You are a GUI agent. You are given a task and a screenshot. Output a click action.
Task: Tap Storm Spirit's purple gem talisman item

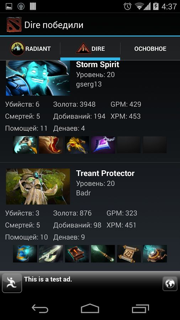coord(103,145)
